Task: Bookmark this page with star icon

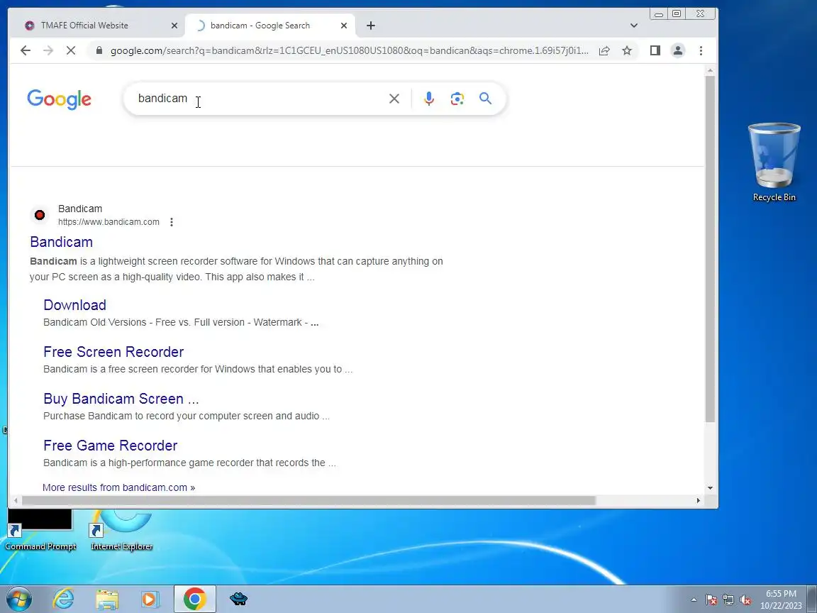Action: click(627, 50)
